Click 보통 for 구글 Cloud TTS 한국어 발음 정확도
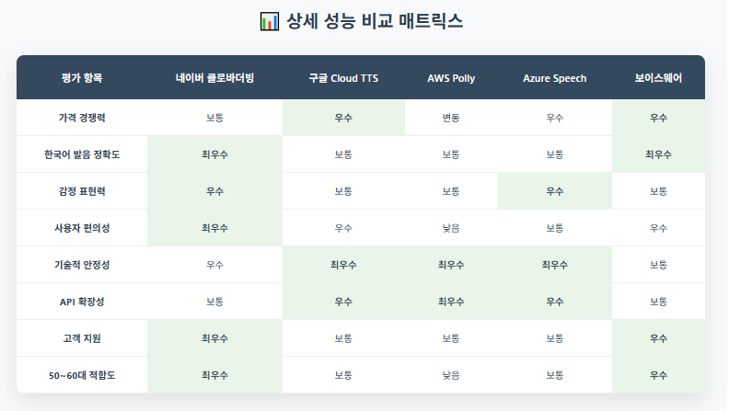The height and width of the screenshot is (411, 729). [343, 154]
